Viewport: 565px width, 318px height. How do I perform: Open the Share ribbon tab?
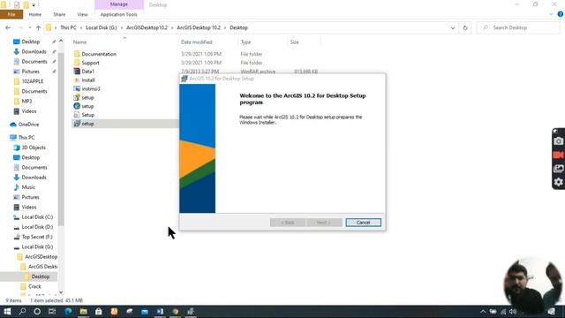pos(59,14)
